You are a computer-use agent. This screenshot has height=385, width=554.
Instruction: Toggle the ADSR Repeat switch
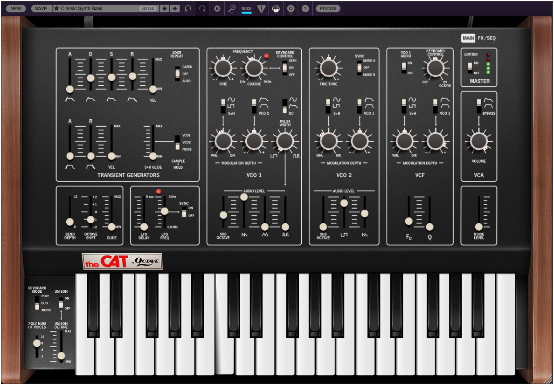178,74
